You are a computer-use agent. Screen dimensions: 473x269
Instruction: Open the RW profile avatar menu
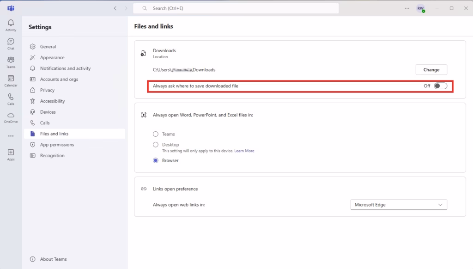coord(421,8)
